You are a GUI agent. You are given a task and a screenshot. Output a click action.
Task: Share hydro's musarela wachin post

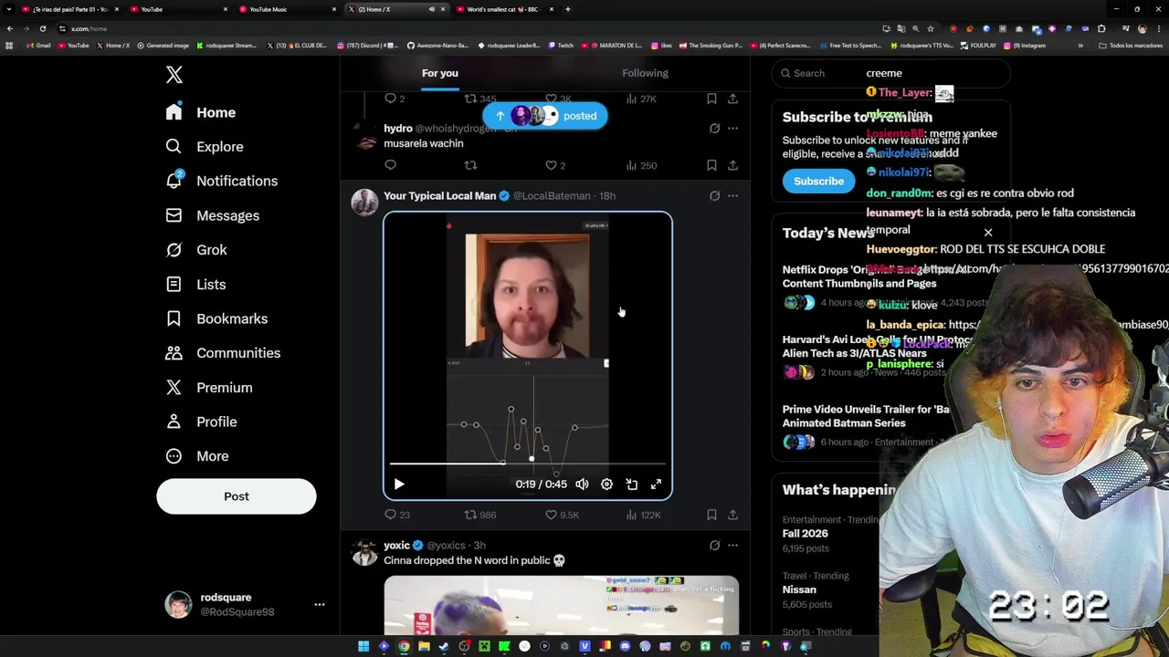tap(732, 165)
